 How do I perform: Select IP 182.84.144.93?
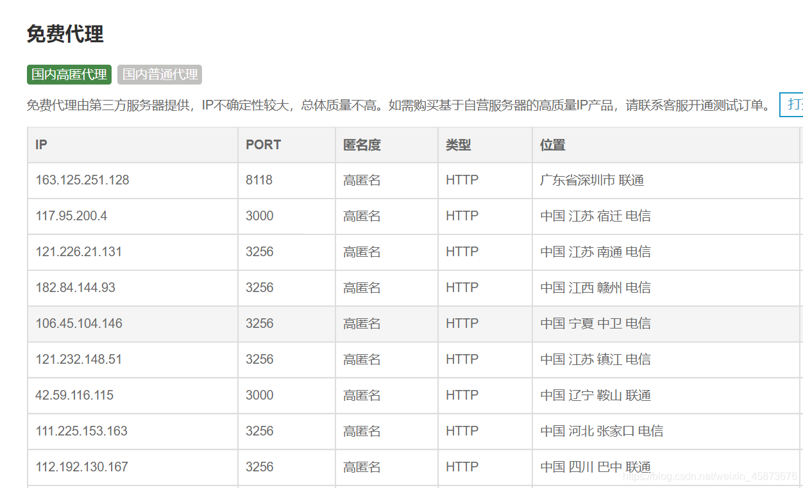pyautogui.click(x=75, y=288)
